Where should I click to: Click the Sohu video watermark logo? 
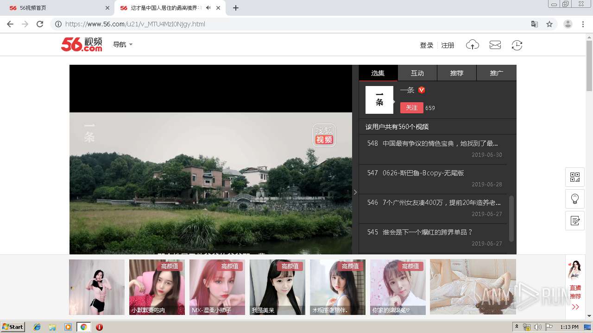324,135
